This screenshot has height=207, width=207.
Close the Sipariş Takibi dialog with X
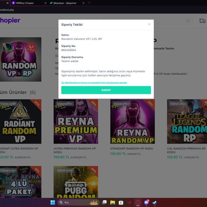tap(149, 24)
